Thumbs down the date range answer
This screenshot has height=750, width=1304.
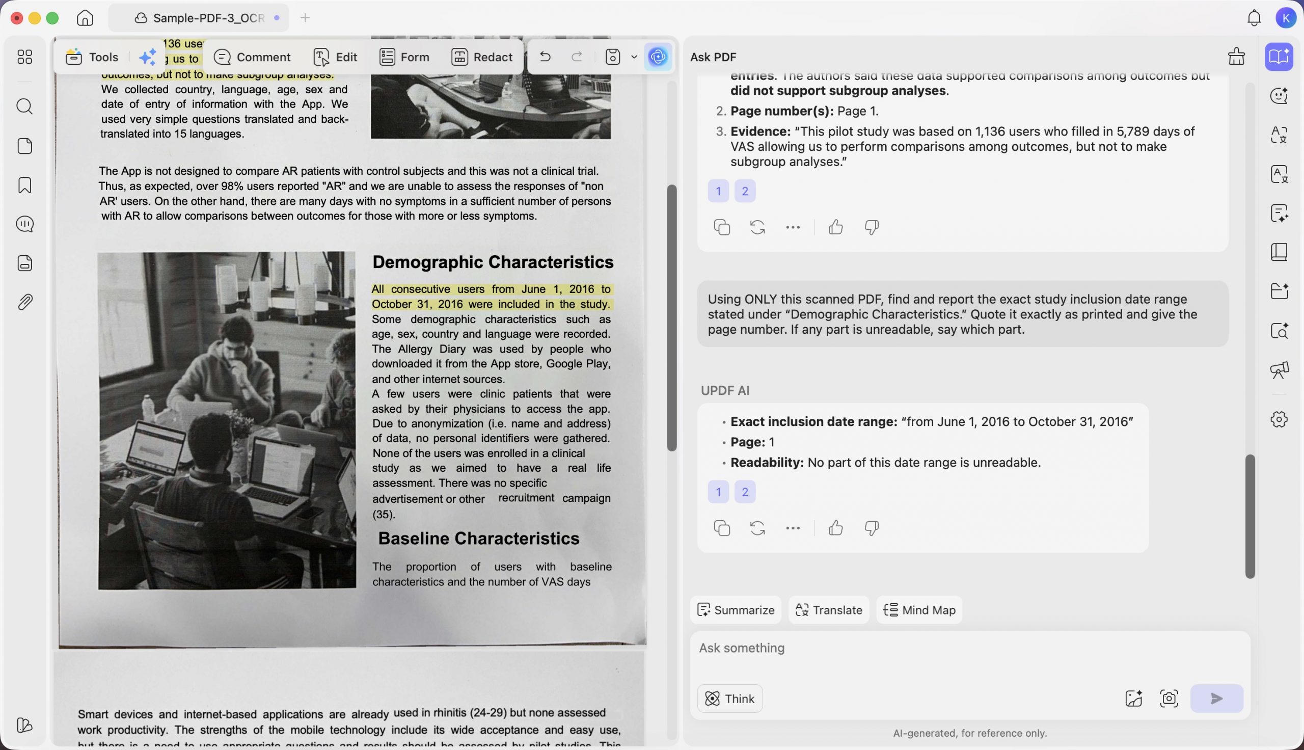coord(872,528)
